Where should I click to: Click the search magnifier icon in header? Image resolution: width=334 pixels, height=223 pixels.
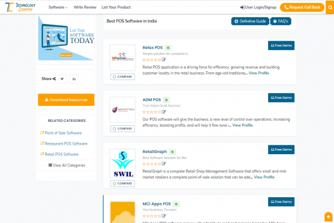pos(330,8)
